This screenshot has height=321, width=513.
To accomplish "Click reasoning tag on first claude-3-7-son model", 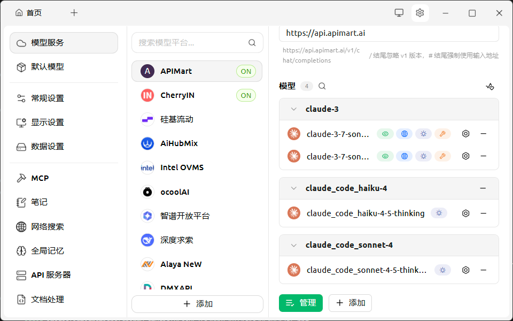I will pyautogui.click(x=423, y=134).
